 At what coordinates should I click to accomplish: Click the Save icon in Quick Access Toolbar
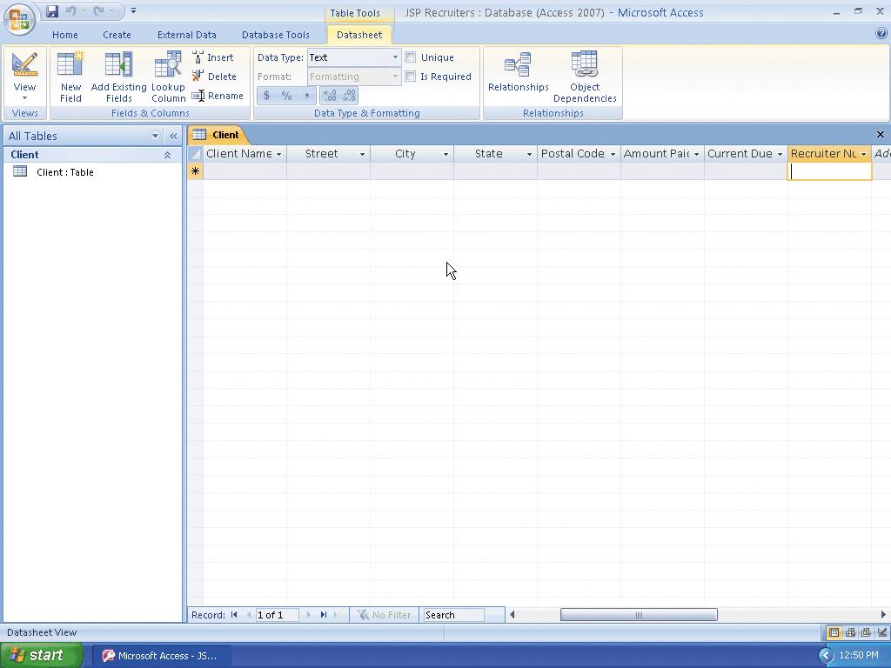pos(52,11)
